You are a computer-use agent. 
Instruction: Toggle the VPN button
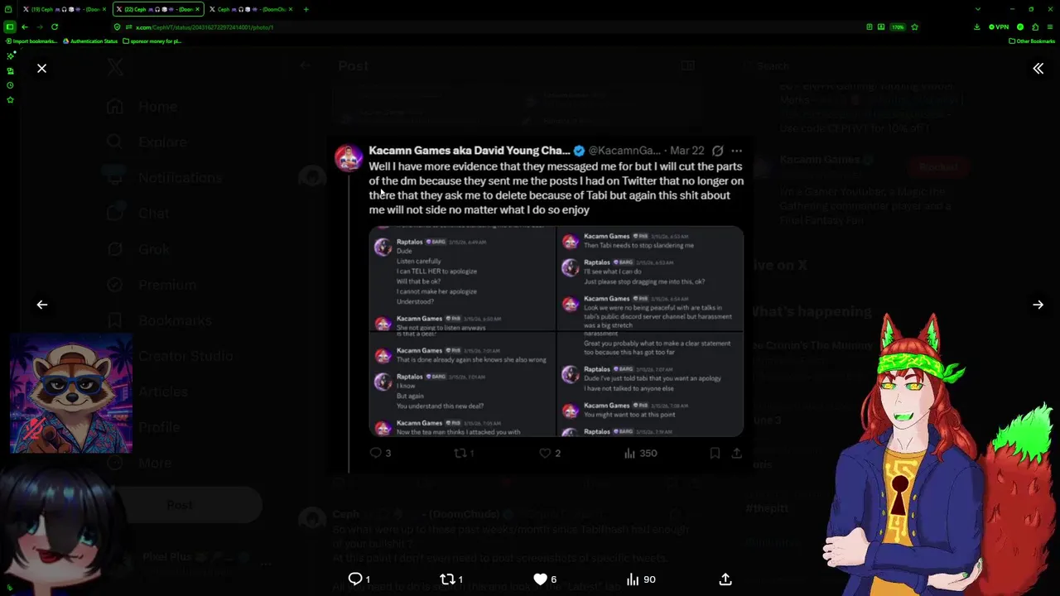[999, 26]
